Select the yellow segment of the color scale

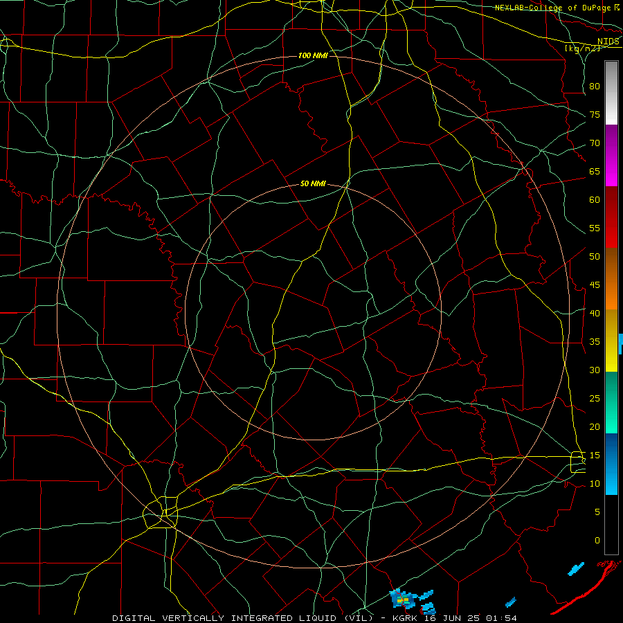coord(611,341)
